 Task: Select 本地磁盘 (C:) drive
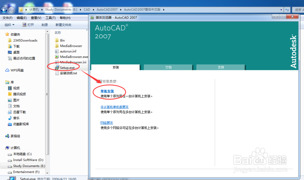click(x=22, y=154)
